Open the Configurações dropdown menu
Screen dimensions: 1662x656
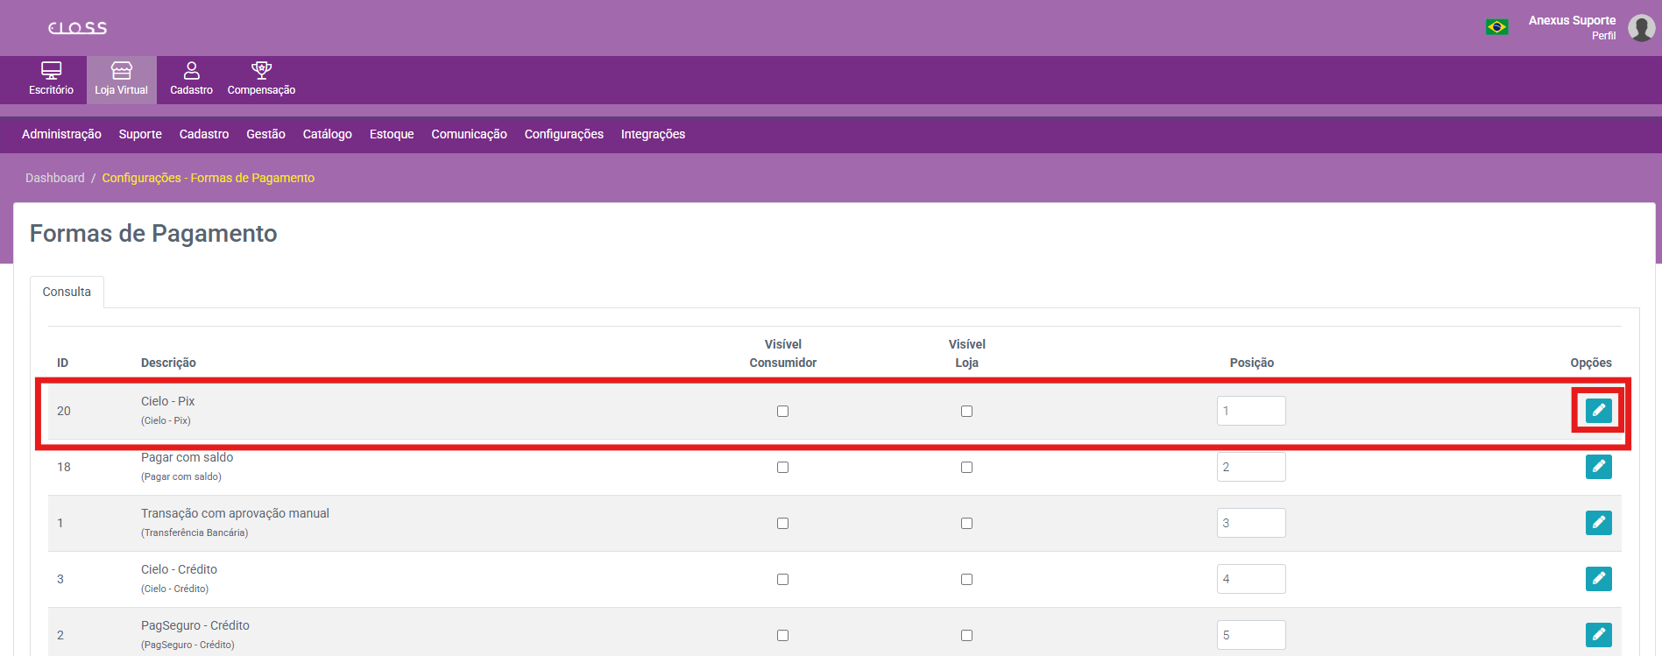coord(563,134)
